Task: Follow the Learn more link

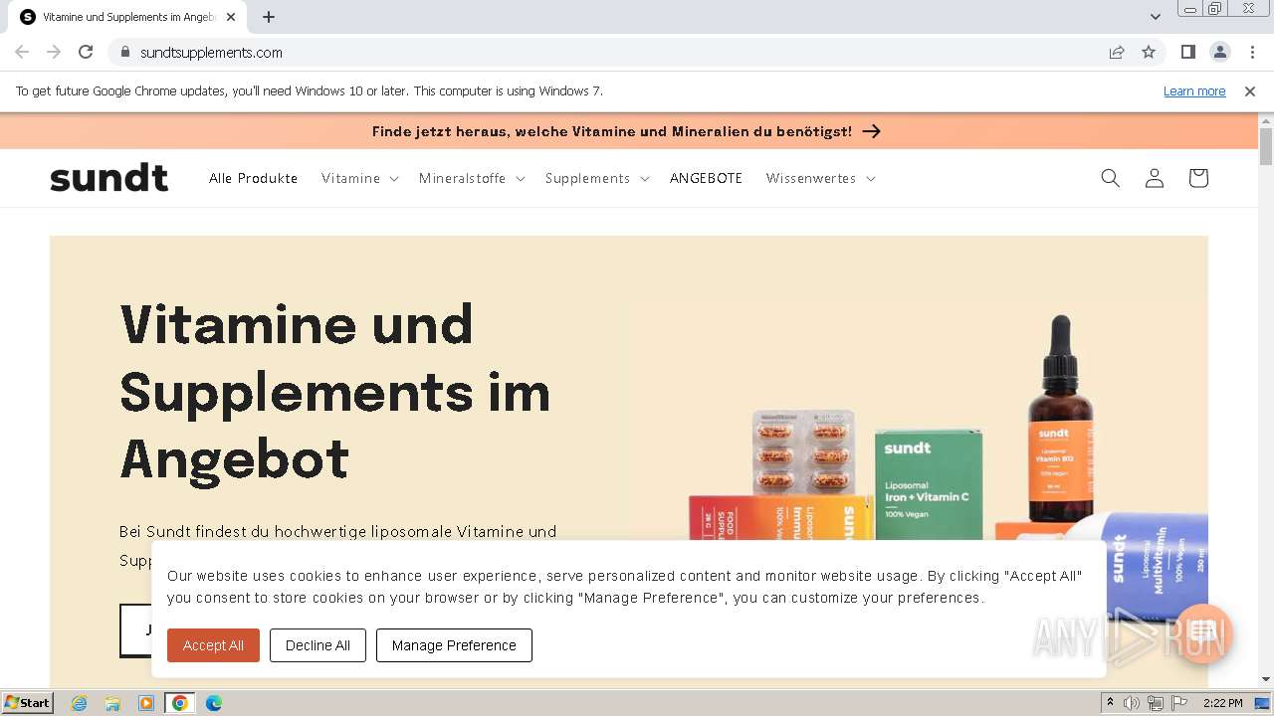Action: point(1194,90)
